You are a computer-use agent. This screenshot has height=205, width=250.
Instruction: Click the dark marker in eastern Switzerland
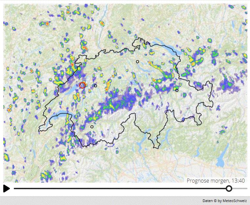pyautogui.click(x=177, y=90)
